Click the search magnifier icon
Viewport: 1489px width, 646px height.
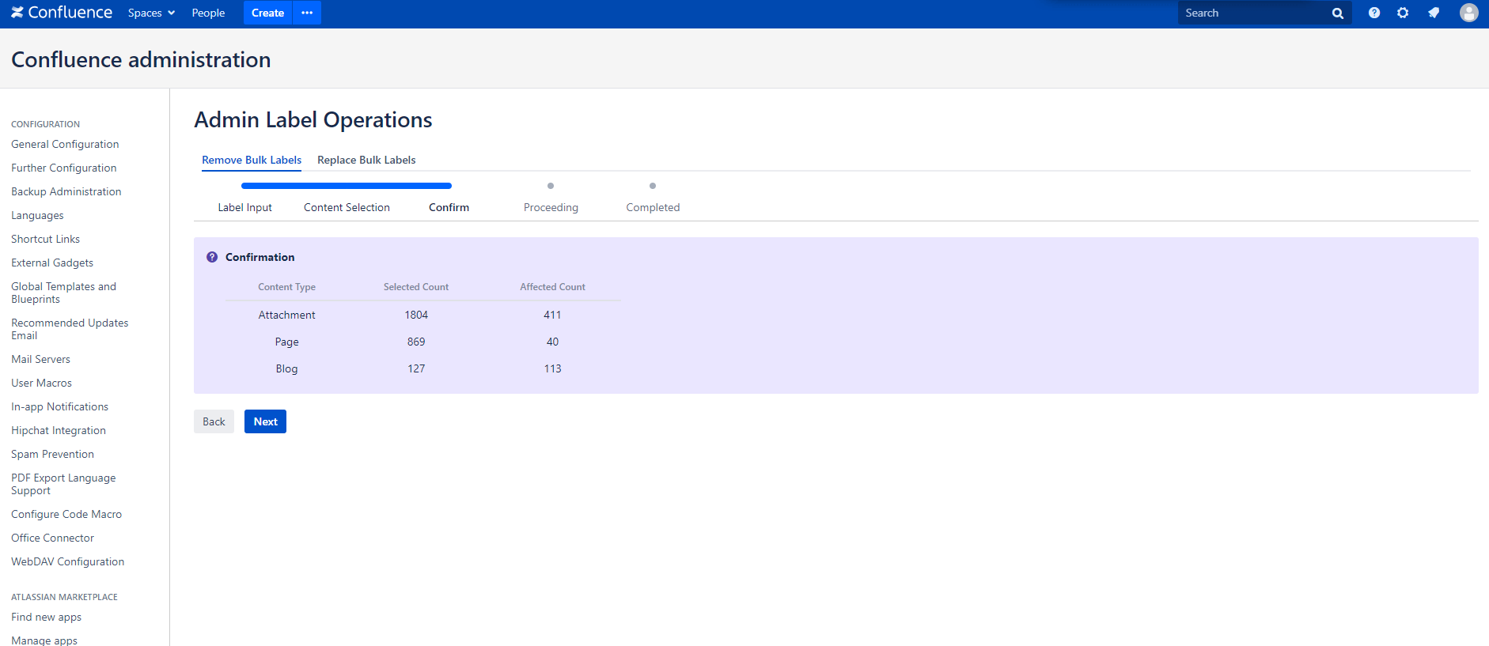[1338, 13]
